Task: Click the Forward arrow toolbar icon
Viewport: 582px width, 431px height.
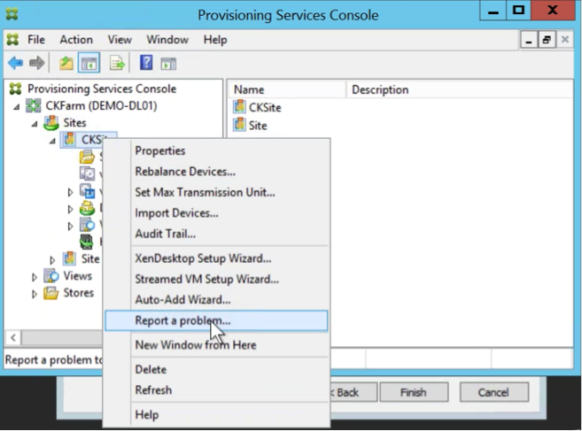Action: 36,63
